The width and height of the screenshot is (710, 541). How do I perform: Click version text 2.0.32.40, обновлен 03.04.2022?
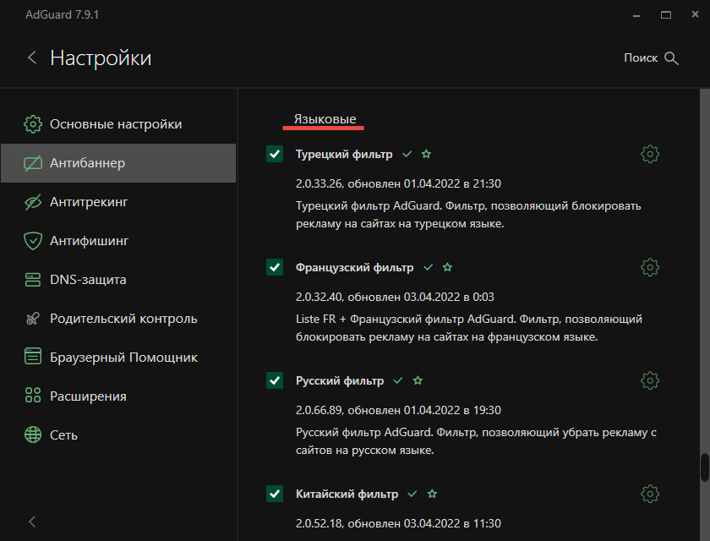click(395, 297)
